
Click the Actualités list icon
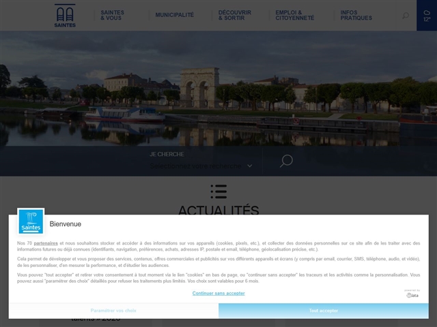[218, 191]
